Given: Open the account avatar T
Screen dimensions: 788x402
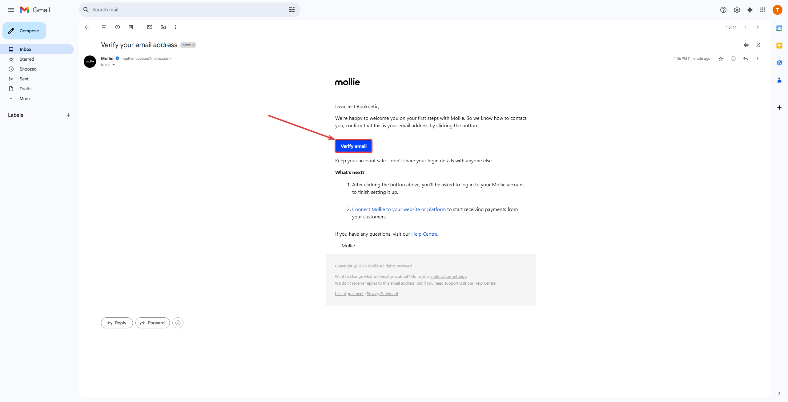Looking at the screenshot, I should tap(778, 10).
